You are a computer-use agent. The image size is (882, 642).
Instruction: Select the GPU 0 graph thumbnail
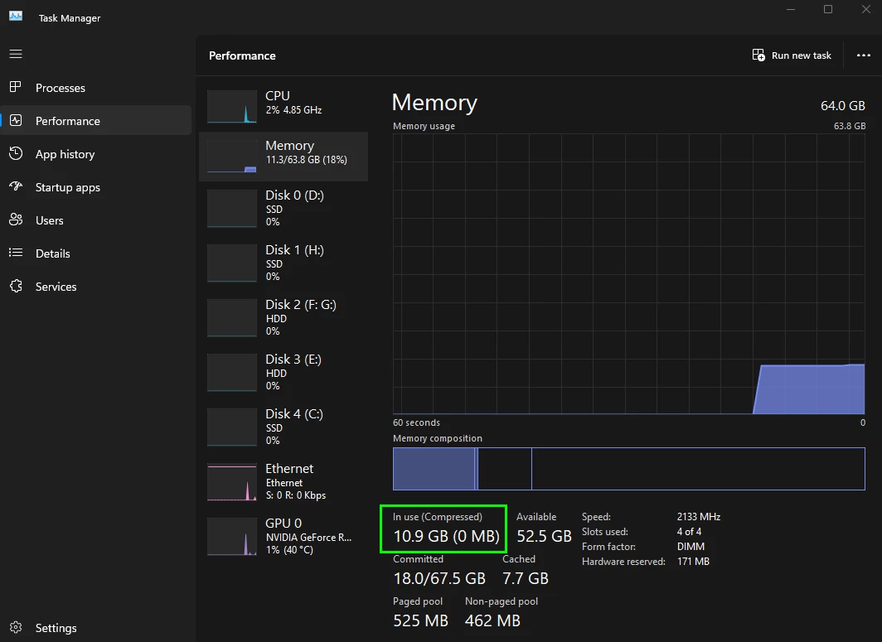click(x=232, y=536)
